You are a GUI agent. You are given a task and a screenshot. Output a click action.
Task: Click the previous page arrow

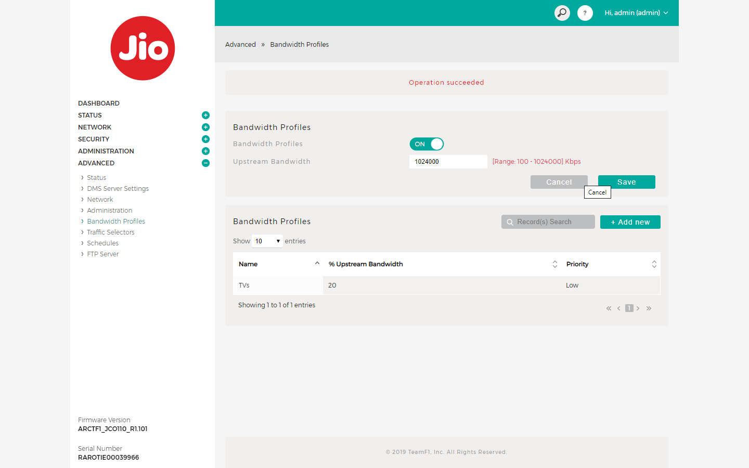[618, 308]
